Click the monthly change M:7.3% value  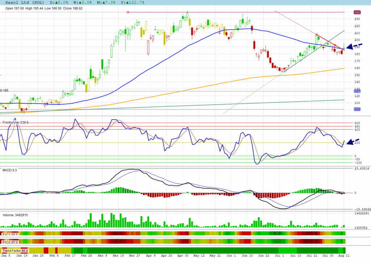[x=106, y=3]
